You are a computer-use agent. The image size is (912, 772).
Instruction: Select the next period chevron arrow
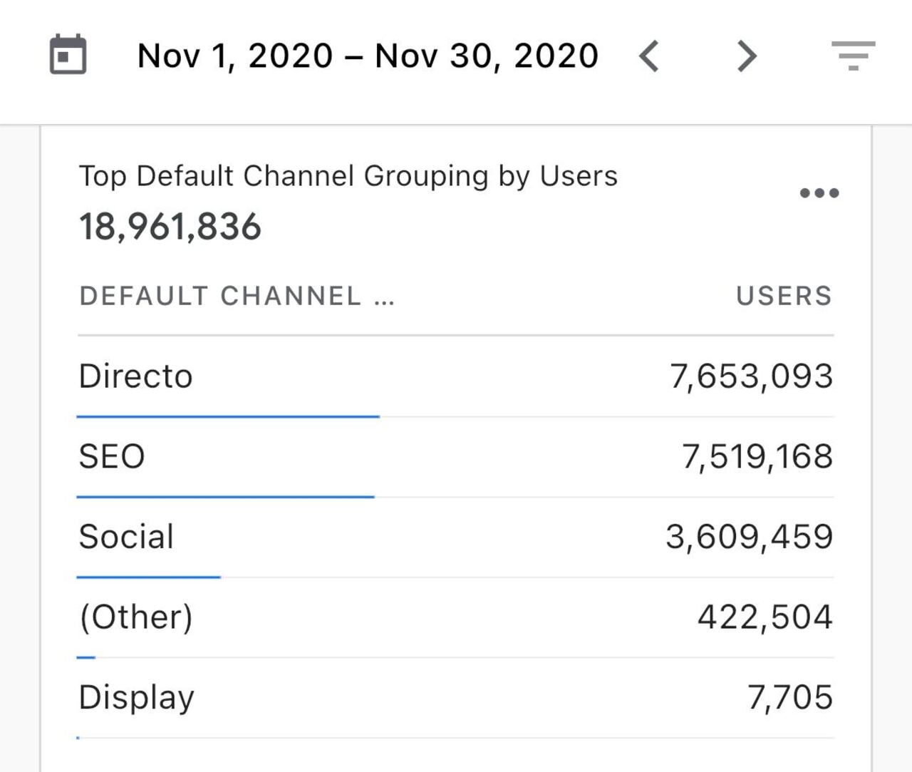tap(745, 55)
